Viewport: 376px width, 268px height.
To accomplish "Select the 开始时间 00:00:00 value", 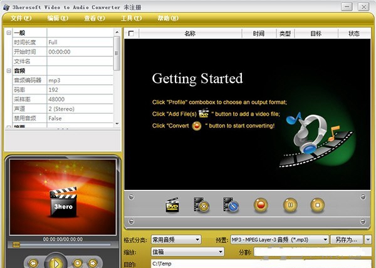I will click(80, 52).
